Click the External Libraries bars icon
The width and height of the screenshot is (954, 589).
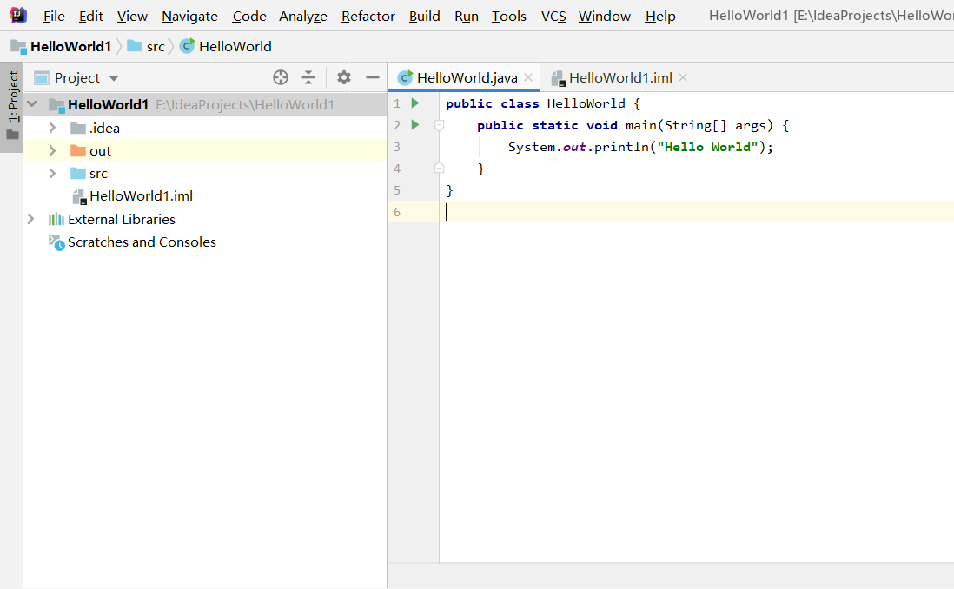(56, 219)
